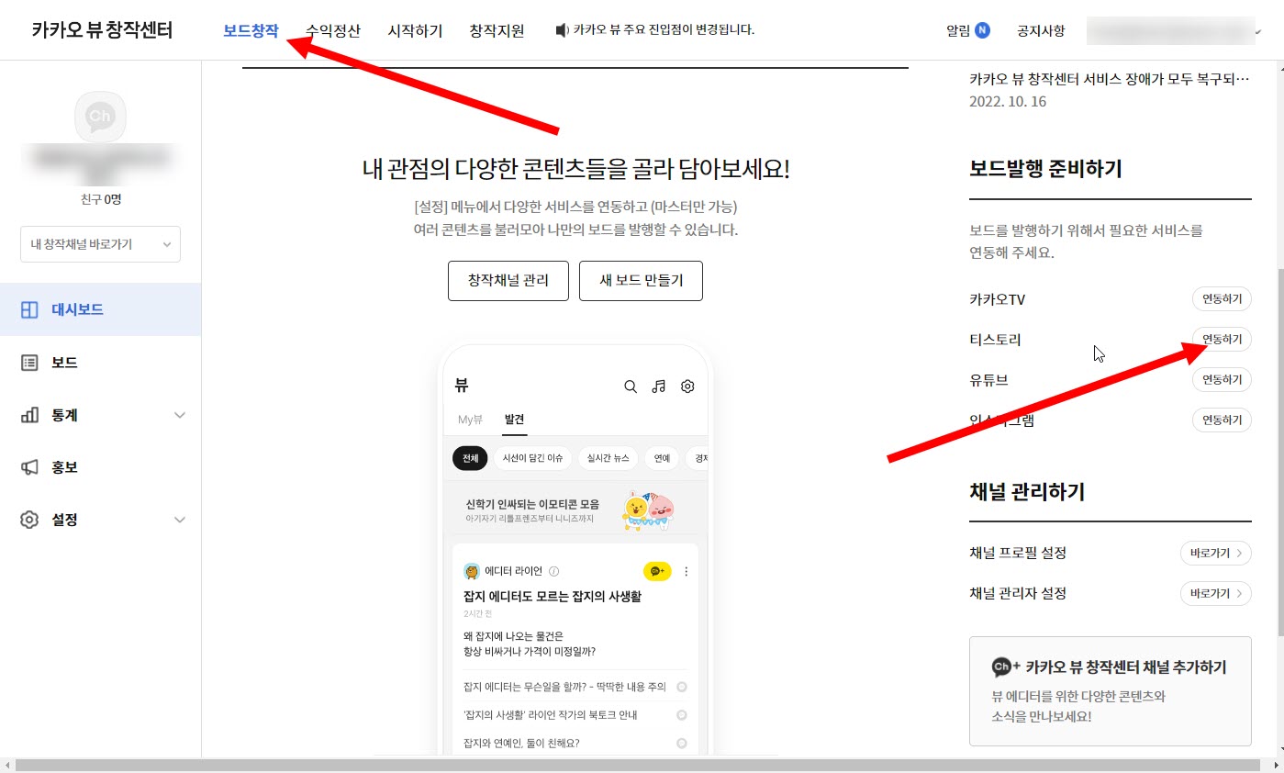The height and width of the screenshot is (773, 1284).
Task: Open 공지사항 link in header
Action: [x=1041, y=30]
